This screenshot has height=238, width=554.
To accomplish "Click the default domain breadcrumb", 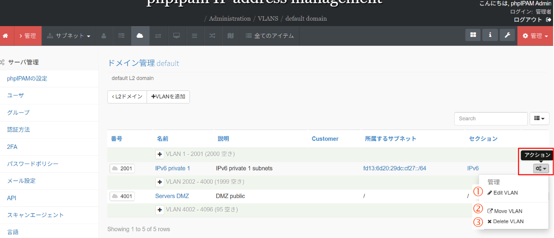I will point(306,18).
